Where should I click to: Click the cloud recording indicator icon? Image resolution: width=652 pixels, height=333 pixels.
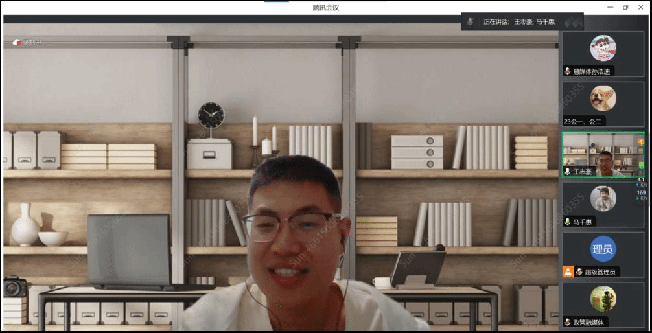pos(16,43)
